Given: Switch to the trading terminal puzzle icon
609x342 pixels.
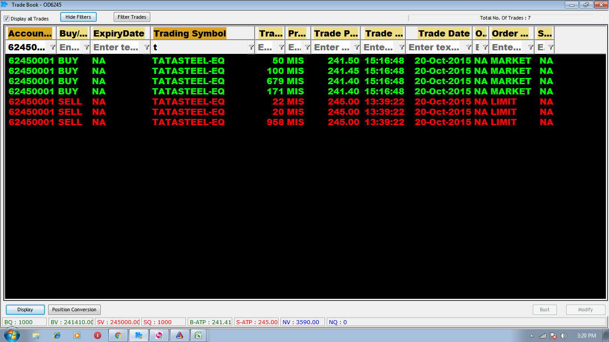Looking at the screenshot, I should 139,335.
